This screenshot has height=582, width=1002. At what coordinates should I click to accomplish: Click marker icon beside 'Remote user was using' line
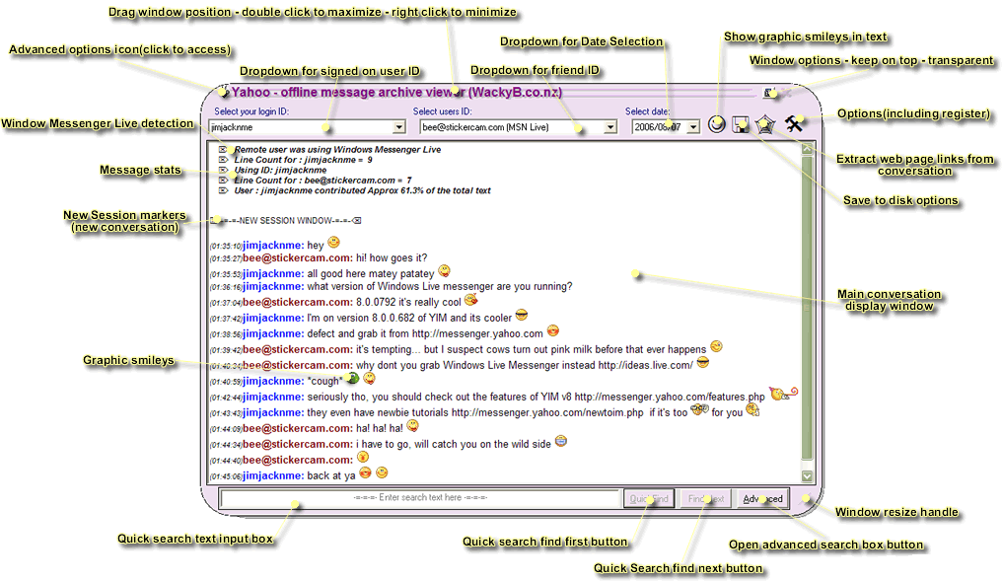[223, 150]
